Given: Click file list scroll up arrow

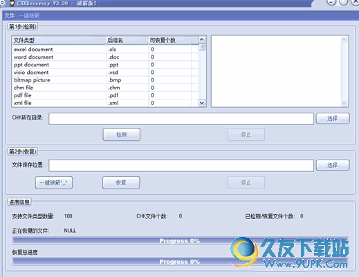Looking at the screenshot, I should pyautogui.click(x=202, y=39).
